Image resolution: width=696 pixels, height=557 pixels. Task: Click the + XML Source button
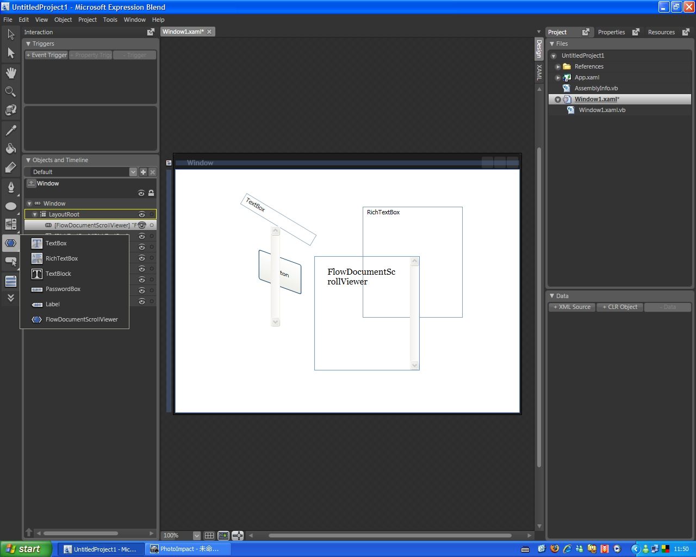[x=572, y=307]
